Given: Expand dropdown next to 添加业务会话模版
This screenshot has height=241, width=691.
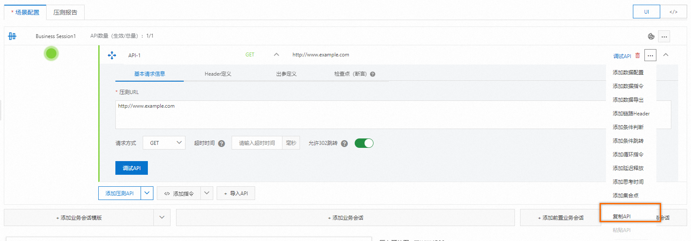Looking at the screenshot, I should tap(162, 217).
